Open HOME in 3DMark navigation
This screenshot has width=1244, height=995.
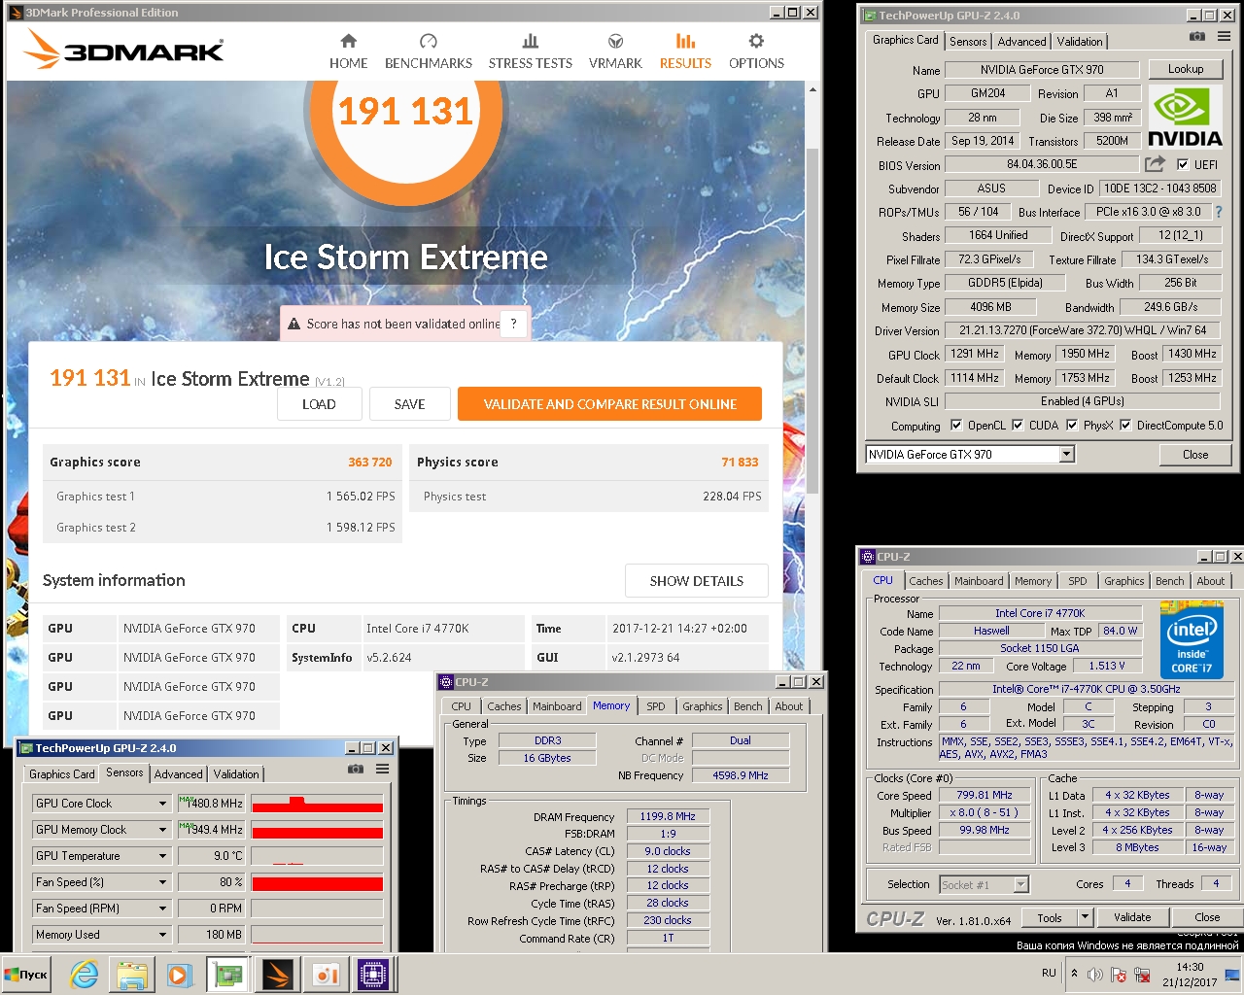tap(348, 51)
